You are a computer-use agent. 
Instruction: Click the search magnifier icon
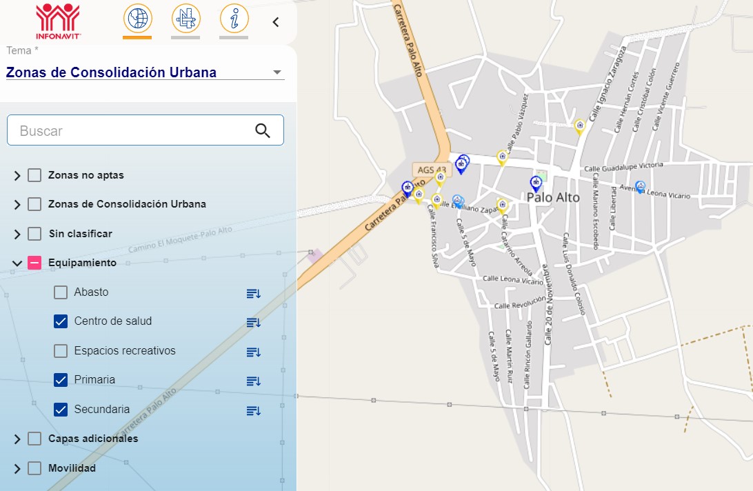(263, 131)
